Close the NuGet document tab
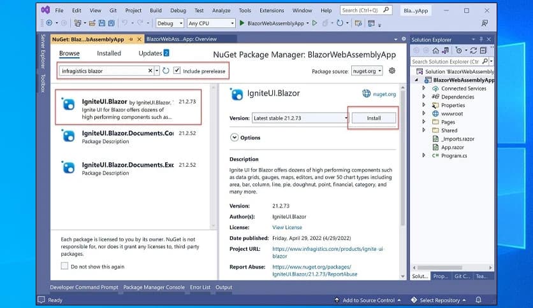 coord(139,39)
